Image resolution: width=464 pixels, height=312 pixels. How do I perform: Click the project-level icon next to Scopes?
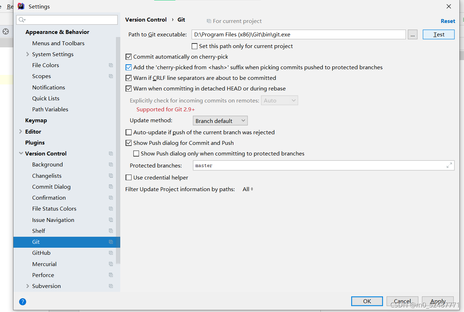pyautogui.click(x=111, y=76)
